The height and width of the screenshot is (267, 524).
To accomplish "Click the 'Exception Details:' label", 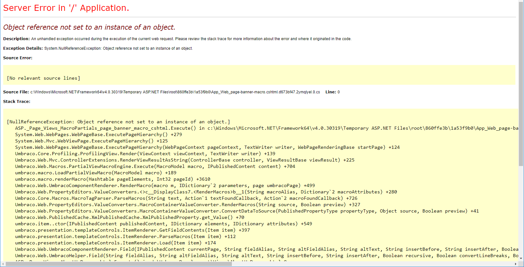I will click(x=23, y=48).
